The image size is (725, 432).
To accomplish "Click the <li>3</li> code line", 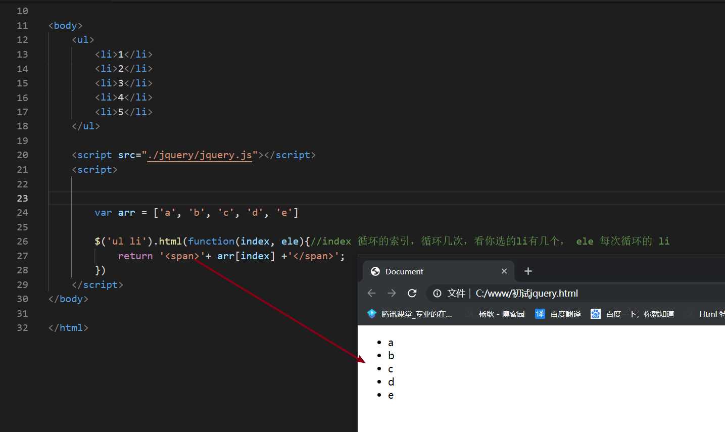I will click(124, 83).
